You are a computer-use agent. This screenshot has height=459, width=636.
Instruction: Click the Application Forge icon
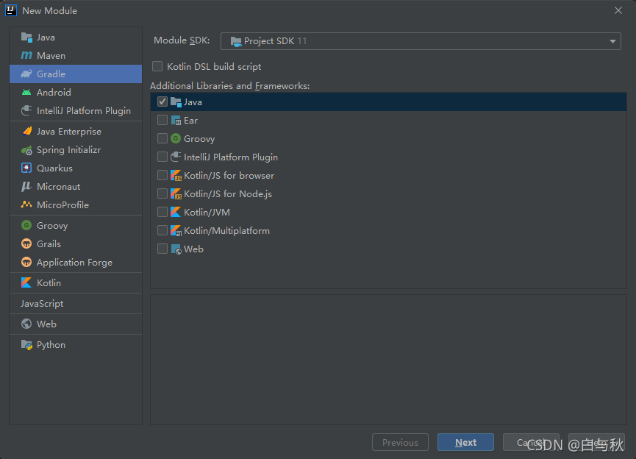tap(26, 262)
